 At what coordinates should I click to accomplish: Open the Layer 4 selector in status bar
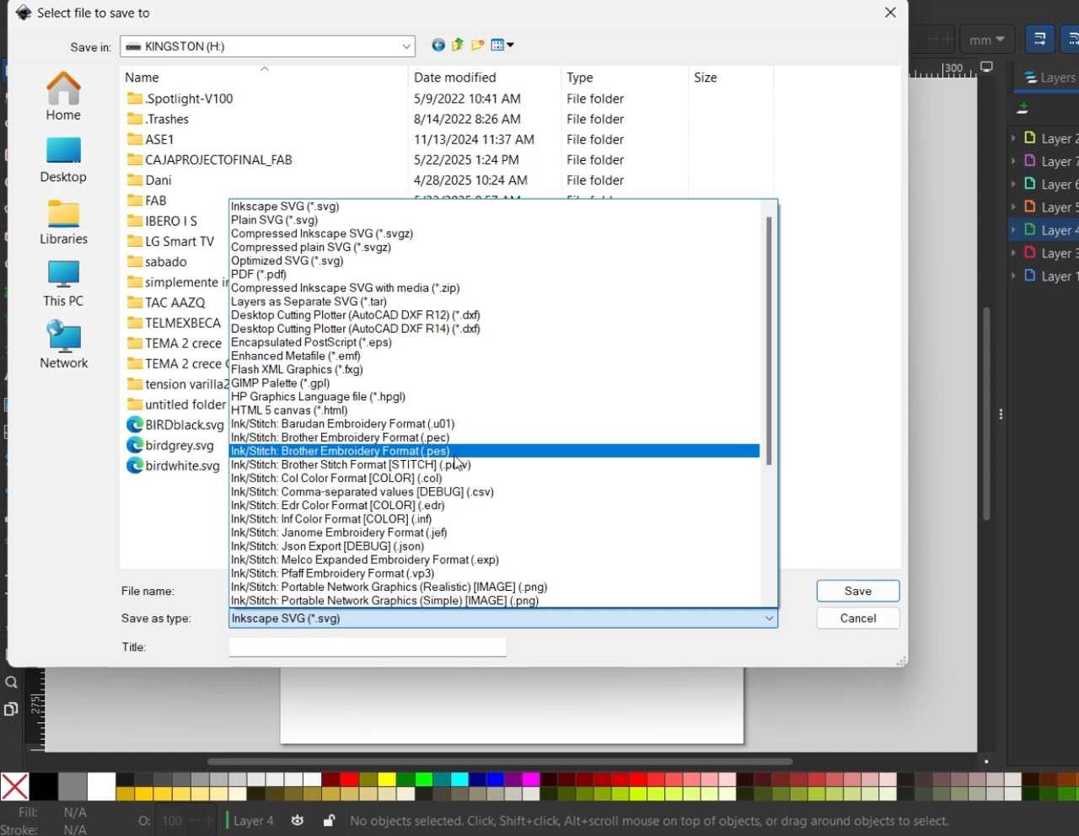tap(253, 821)
